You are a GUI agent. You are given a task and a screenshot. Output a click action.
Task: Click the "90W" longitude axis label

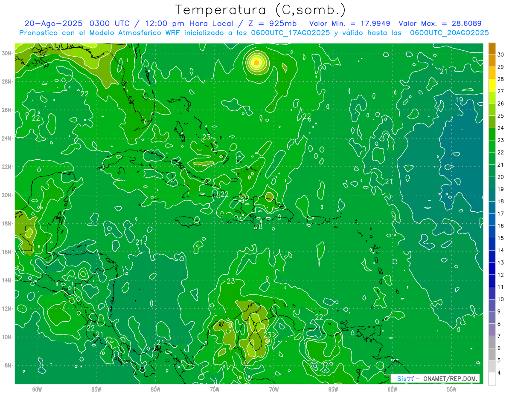point(37,389)
